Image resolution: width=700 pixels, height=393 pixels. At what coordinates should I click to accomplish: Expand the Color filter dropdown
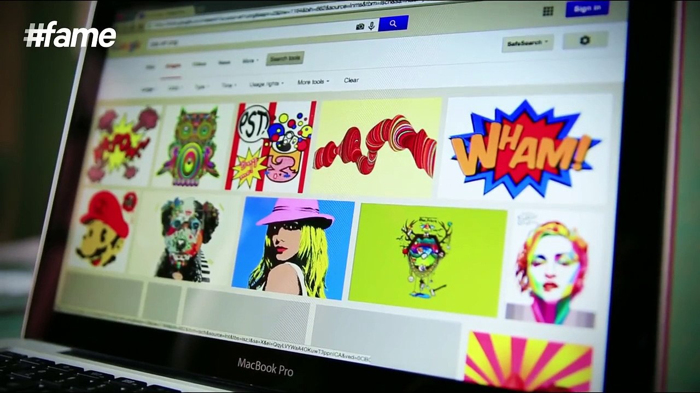pos(174,87)
